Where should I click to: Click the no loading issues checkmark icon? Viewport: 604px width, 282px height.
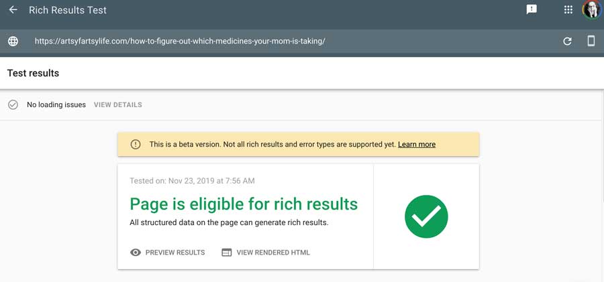(x=13, y=104)
